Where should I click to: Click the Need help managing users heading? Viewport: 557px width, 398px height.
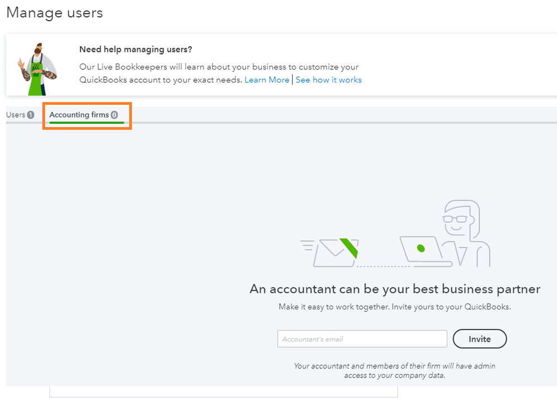coord(135,50)
